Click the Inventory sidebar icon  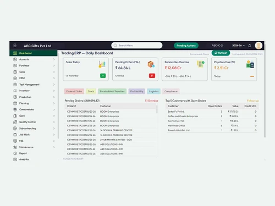click(15, 91)
